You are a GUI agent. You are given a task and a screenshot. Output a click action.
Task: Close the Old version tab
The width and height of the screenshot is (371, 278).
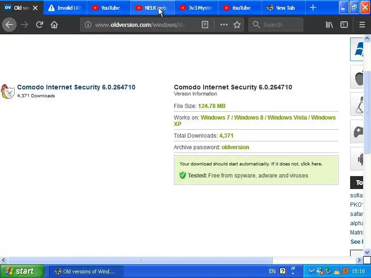click(x=35, y=8)
